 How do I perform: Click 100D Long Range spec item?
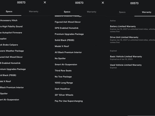tap(64, 83)
